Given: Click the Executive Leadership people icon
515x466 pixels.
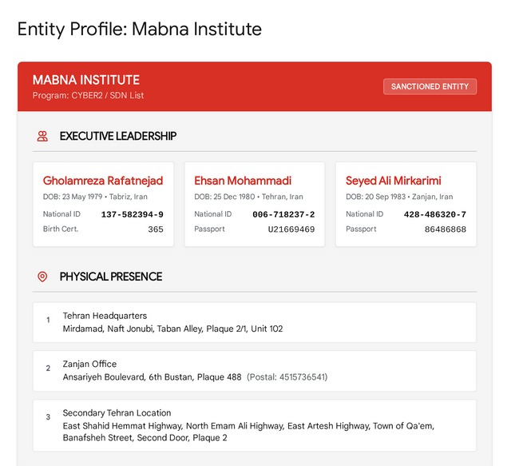Looking at the screenshot, I should [42, 136].
